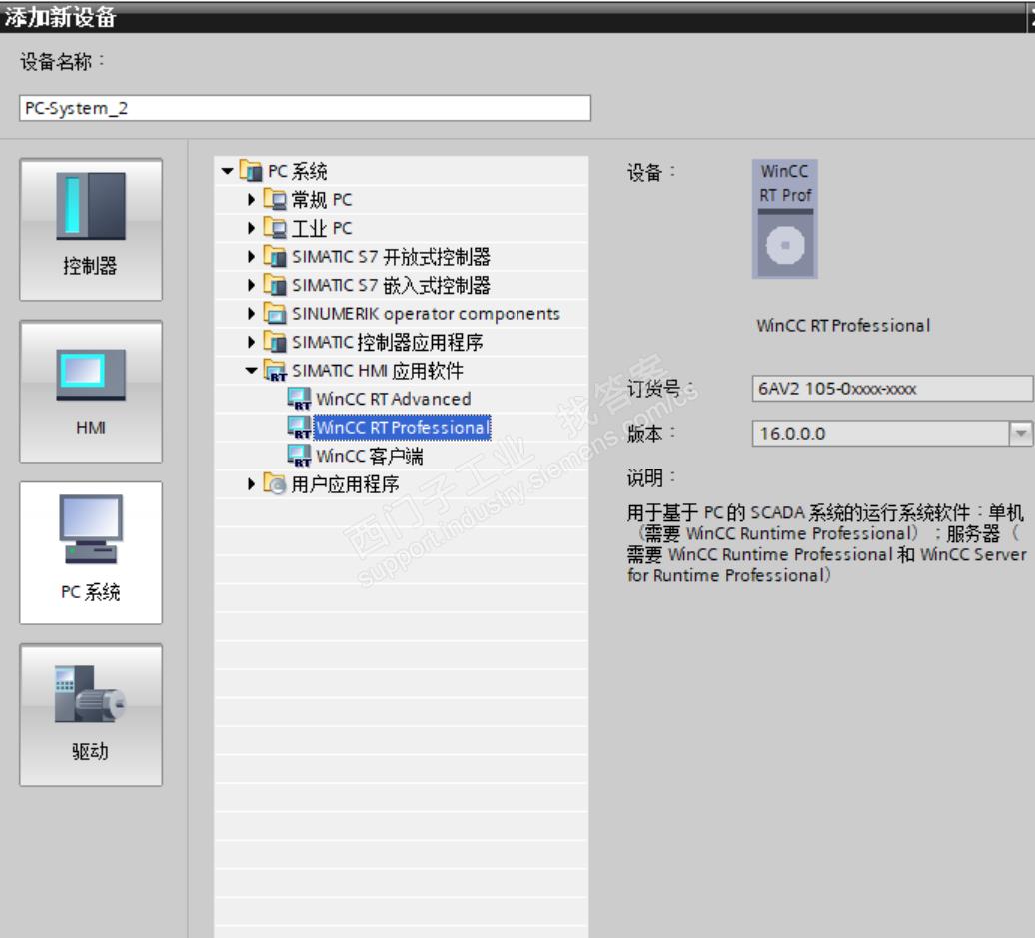Select SIMATIC S7 开放式控制器 entry

(391, 256)
